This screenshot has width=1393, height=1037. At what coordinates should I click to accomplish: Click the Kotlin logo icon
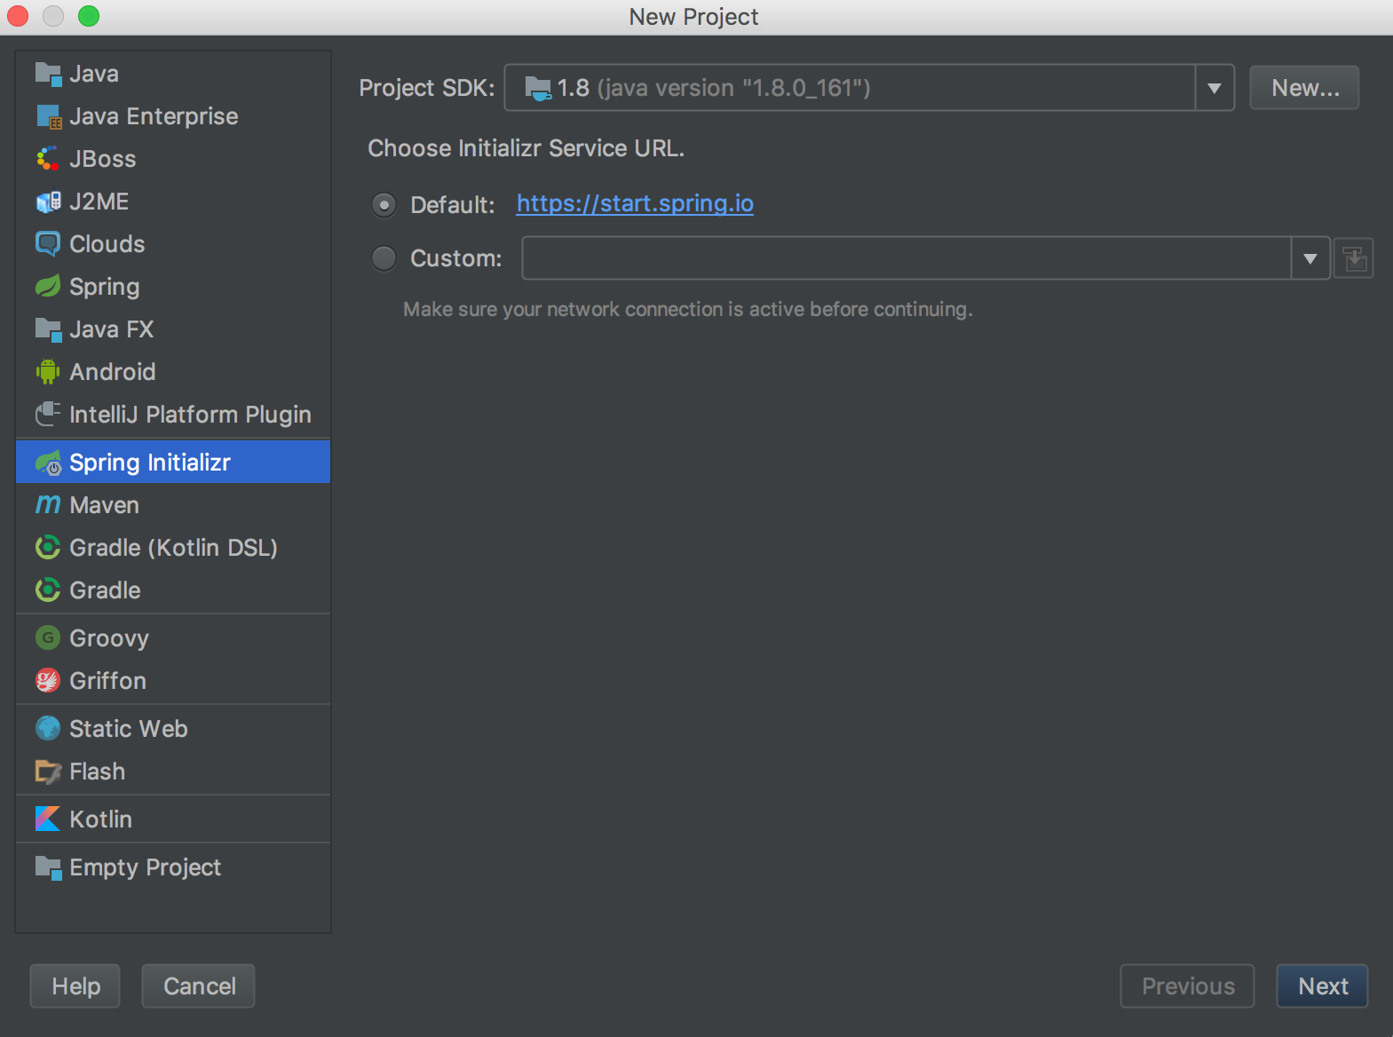click(x=48, y=819)
